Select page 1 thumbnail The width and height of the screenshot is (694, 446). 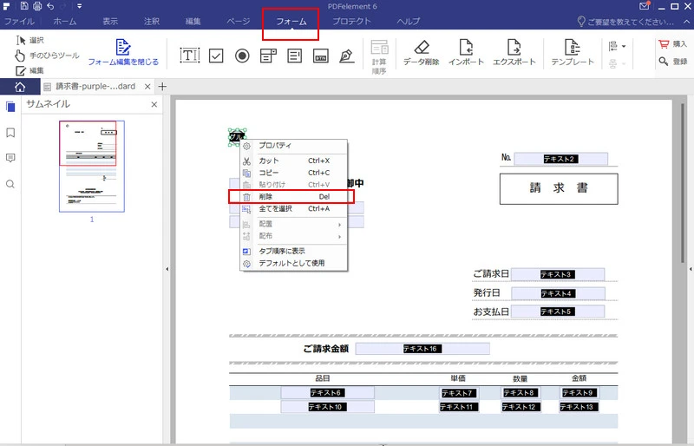pos(92,167)
